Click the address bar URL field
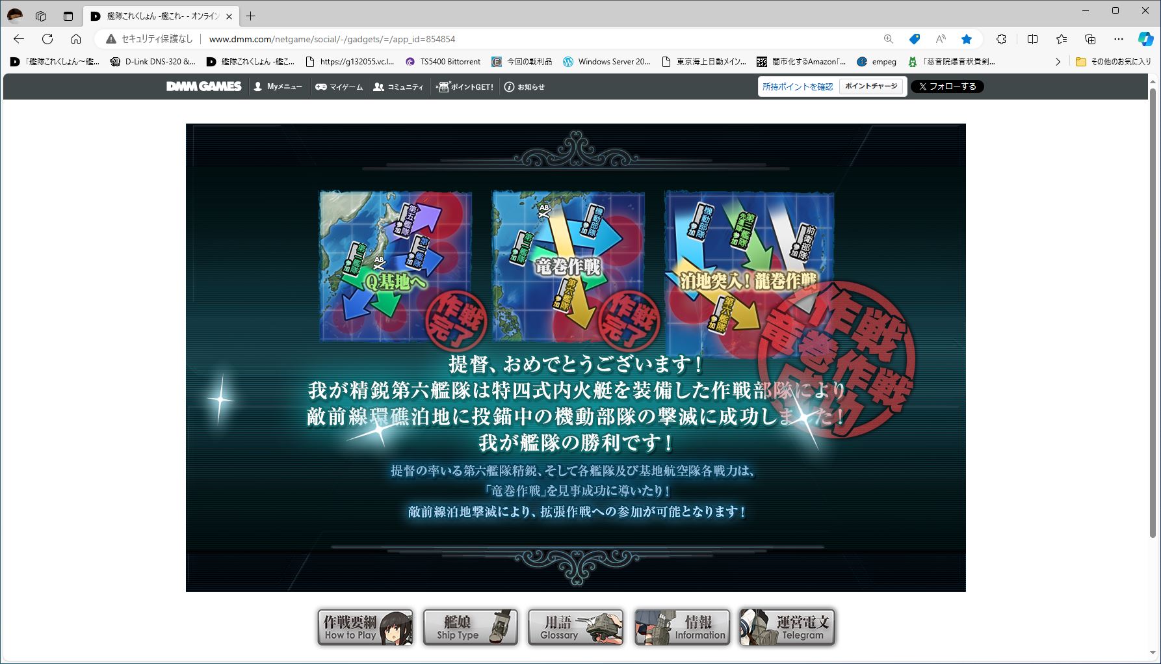This screenshot has height=664, width=1161. point(540,39)
